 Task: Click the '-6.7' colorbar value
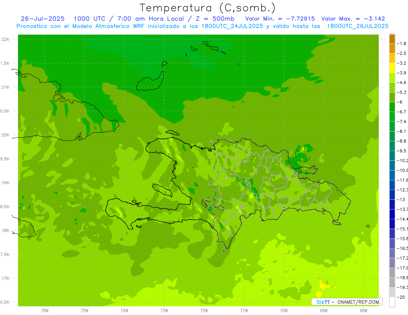(x=402, y=112)
